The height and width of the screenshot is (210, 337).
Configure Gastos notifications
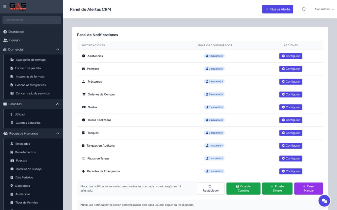pos(291,107)
